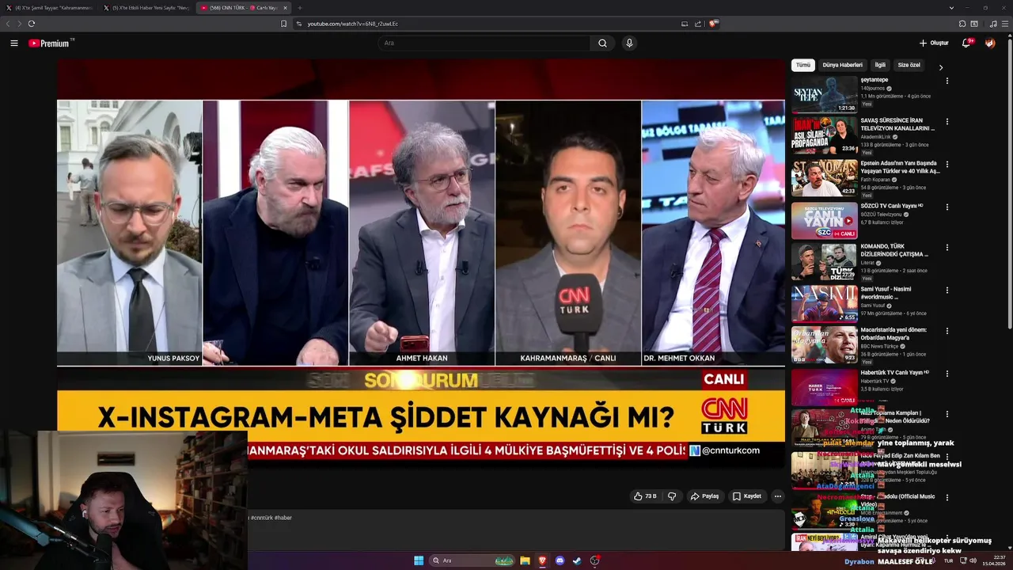Open title Epstein Adası'nın Yanı Başında

click(x=900, y=167)
